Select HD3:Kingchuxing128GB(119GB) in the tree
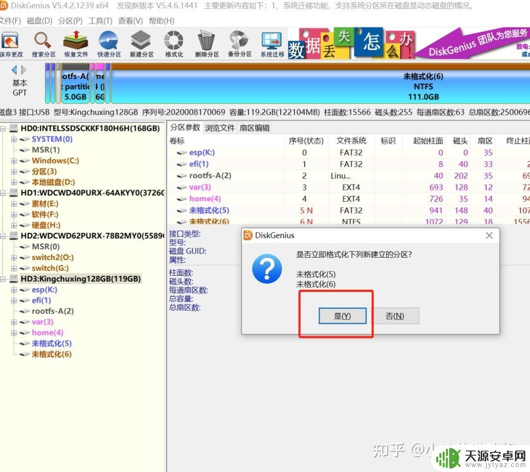This screenshot has width=530, height=472. (80, 279)
